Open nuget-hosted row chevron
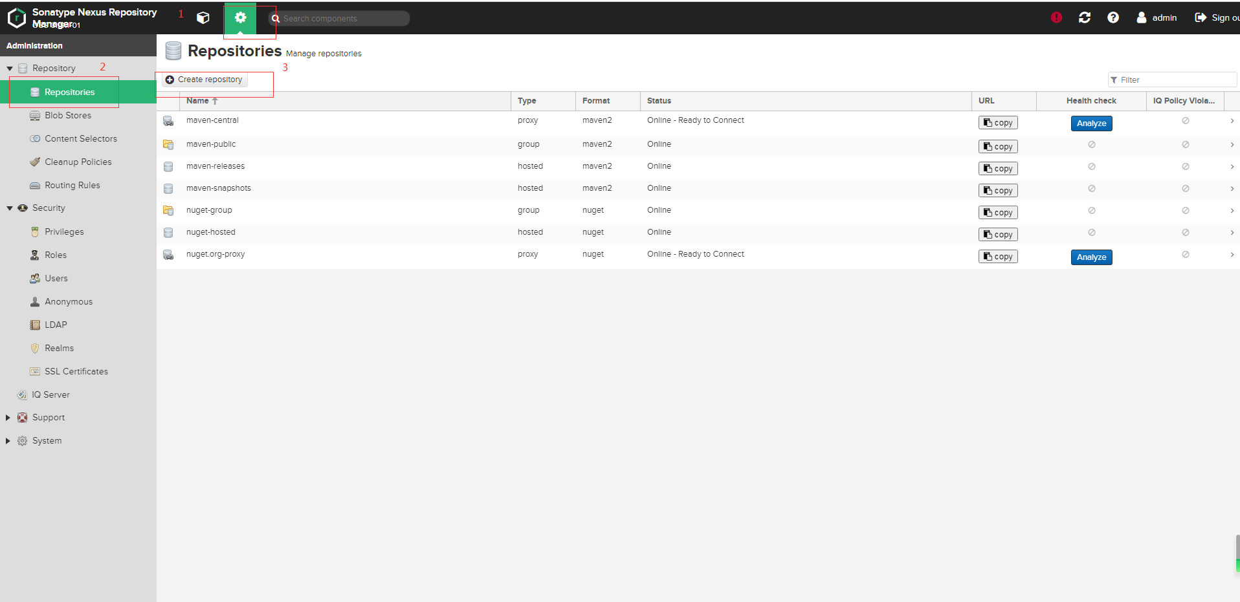Viewport: 1240px width, 602px height. tap(1232, 233)
